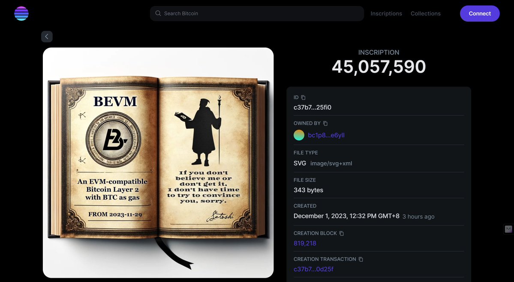Image resolution: width=514 pixels, height=282 pixels.
Task: Copy the Creation Block value icon
Action: point(342,233)
